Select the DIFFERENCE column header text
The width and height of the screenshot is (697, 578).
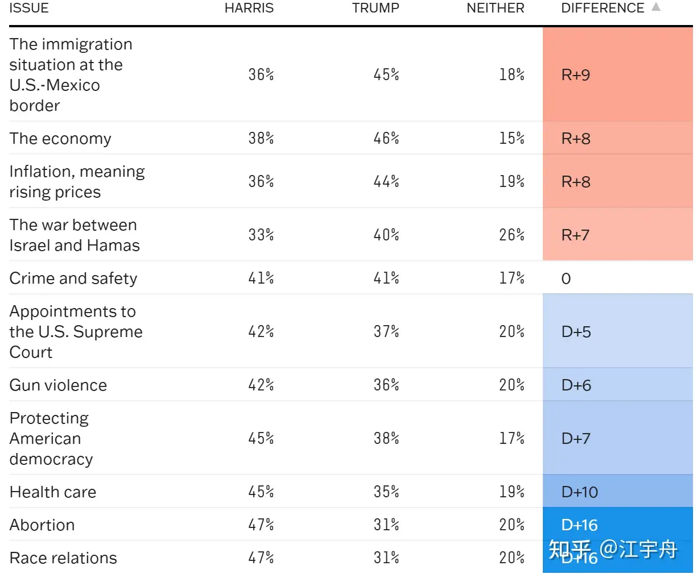click(603, 8)
